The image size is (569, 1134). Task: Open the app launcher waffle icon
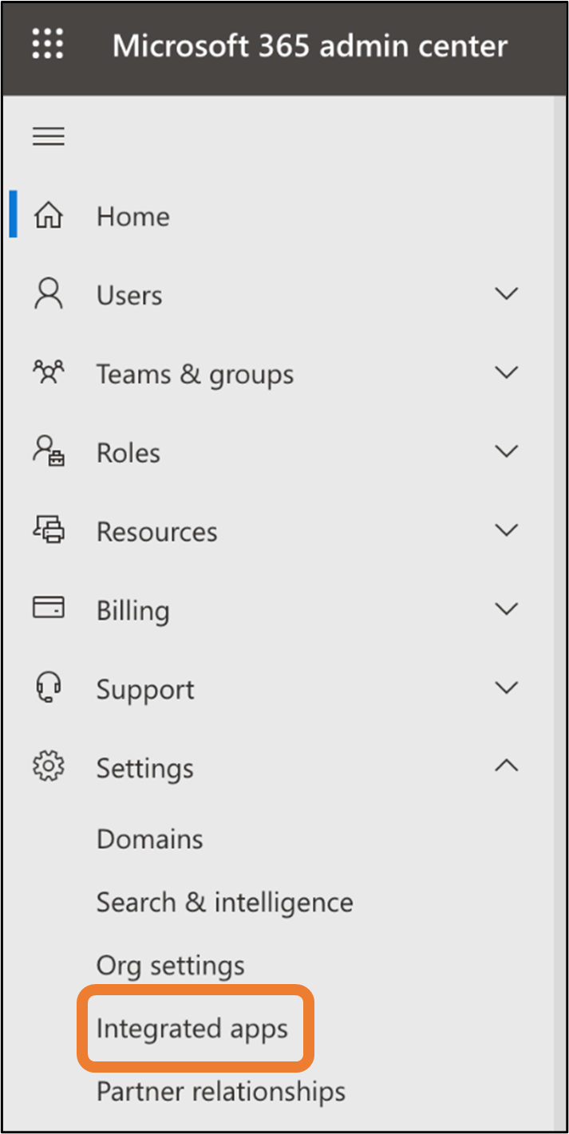48,44
